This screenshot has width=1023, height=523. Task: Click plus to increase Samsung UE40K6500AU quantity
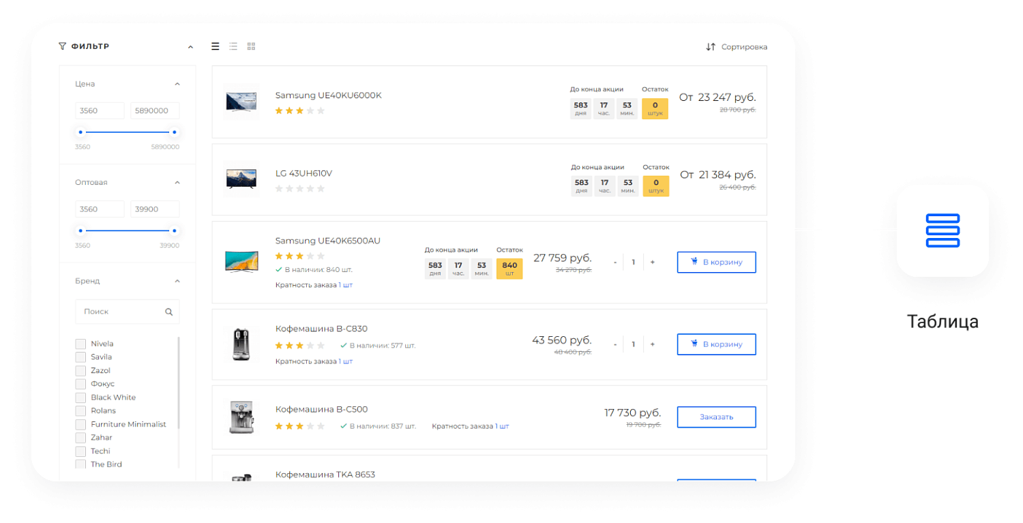[x=652, y=263]
